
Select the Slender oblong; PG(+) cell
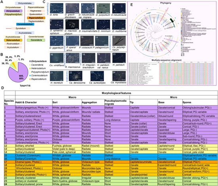point(200,178)
